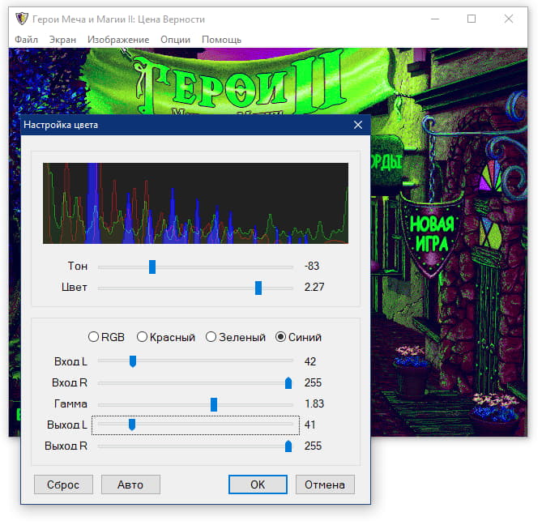542x525 pixels.
Task: Click the Сброс reset button
Action: (x=63, y=484)
